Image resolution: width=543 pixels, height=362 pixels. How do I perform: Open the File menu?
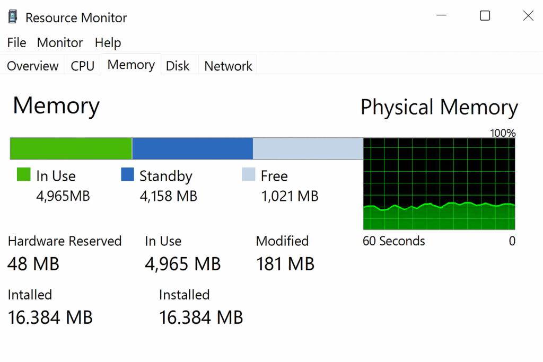coord(16,42)
